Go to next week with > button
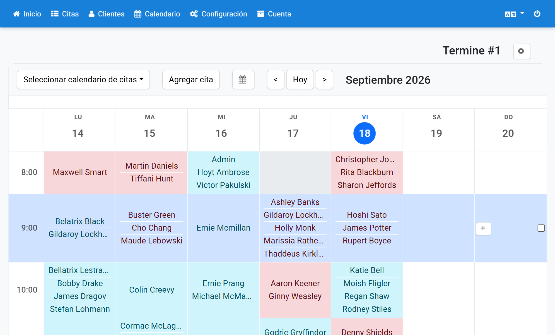 [324, 80]
